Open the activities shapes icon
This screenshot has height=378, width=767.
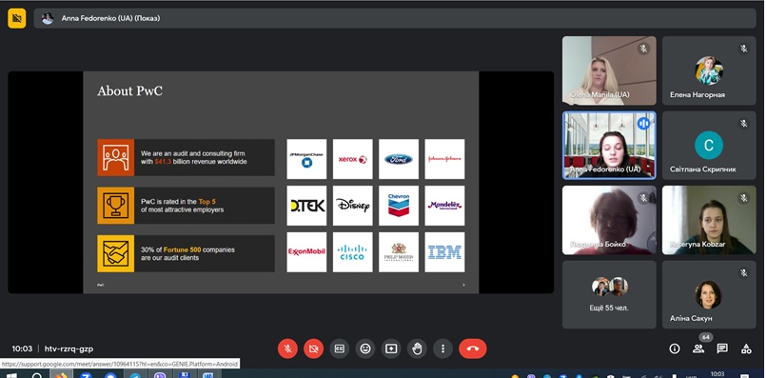point(746,348)
